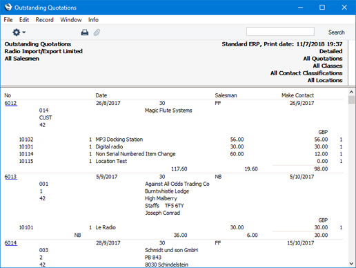Click 'Radio Import/Export Limited' company name
The width and height of the screenshot is (356, 268).
(43, 51)
